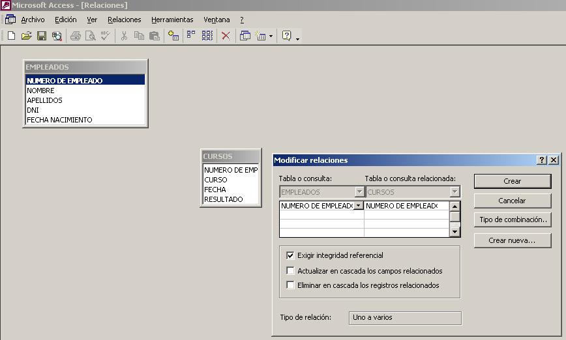
Task: Enable Eliminar en cascada los registros relacionados
Action: (x=290, y=285)
